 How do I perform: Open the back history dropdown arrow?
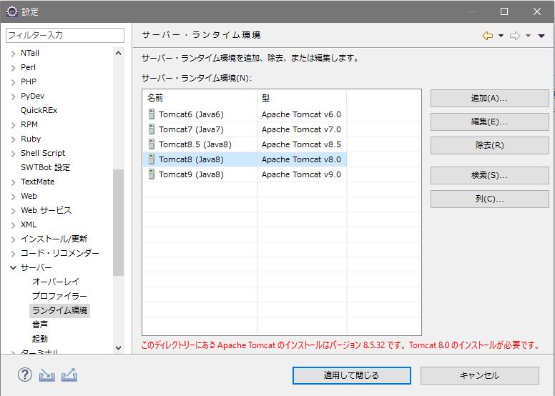pos(501,36)
